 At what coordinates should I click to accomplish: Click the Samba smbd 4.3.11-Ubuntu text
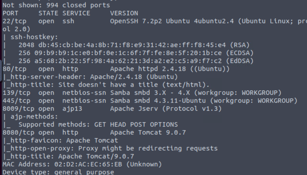[158, 101]
